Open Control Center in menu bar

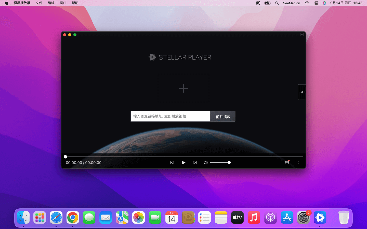[x=316, y=3]
